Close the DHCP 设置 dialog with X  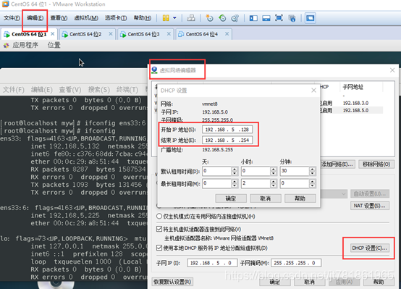point(314,90)
